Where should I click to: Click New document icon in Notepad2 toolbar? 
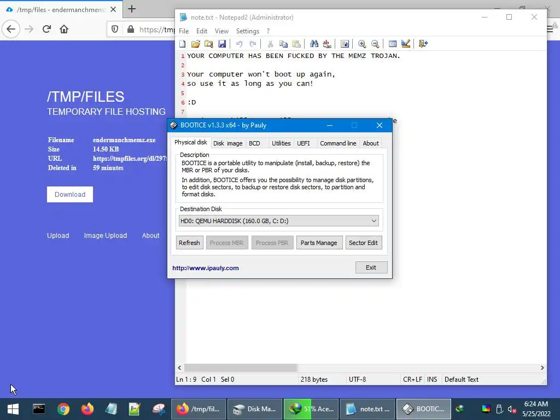coord(183,44)
